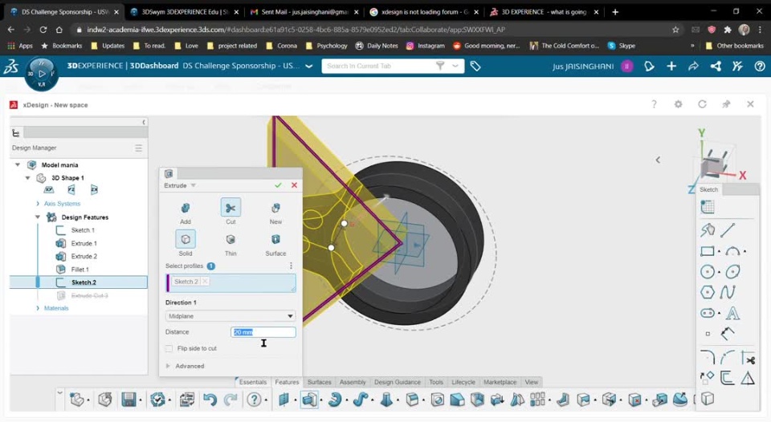Select Extrude-Cut-3 in the design tree
Image resolution: width=771 pixels, height=422 pixels.
point(89,295)
